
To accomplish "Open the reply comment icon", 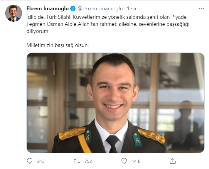I will click(x=30, y=161).
